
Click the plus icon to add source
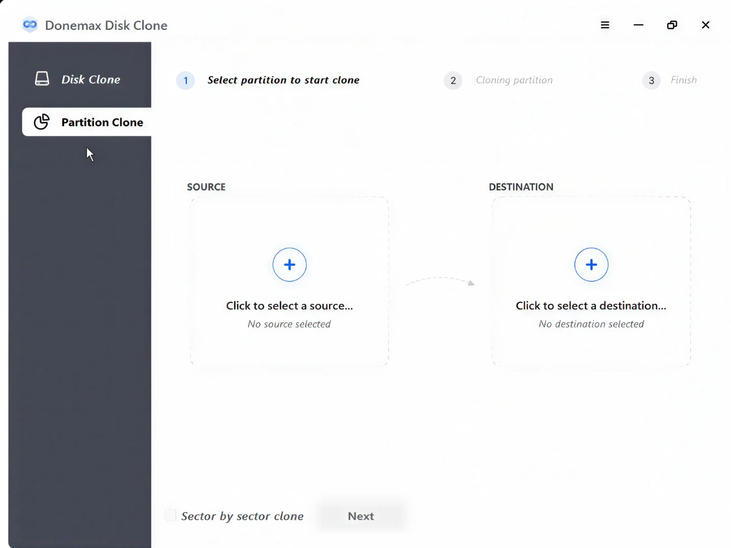coord(289,264)
